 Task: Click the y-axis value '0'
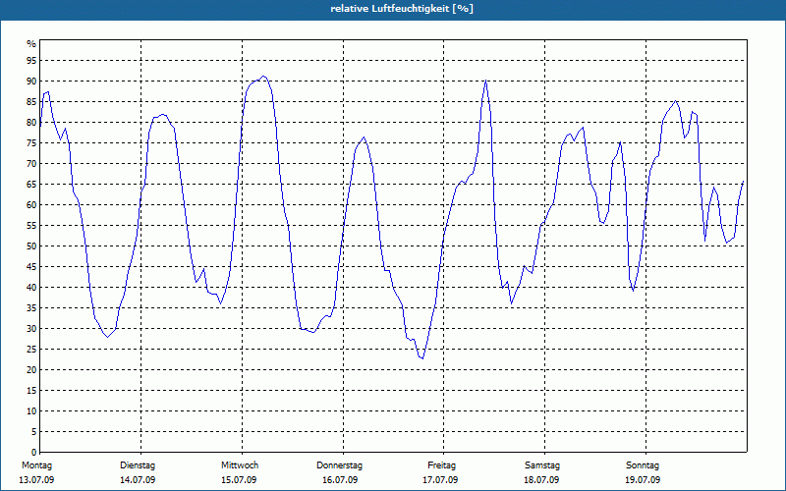click(34, 453)
